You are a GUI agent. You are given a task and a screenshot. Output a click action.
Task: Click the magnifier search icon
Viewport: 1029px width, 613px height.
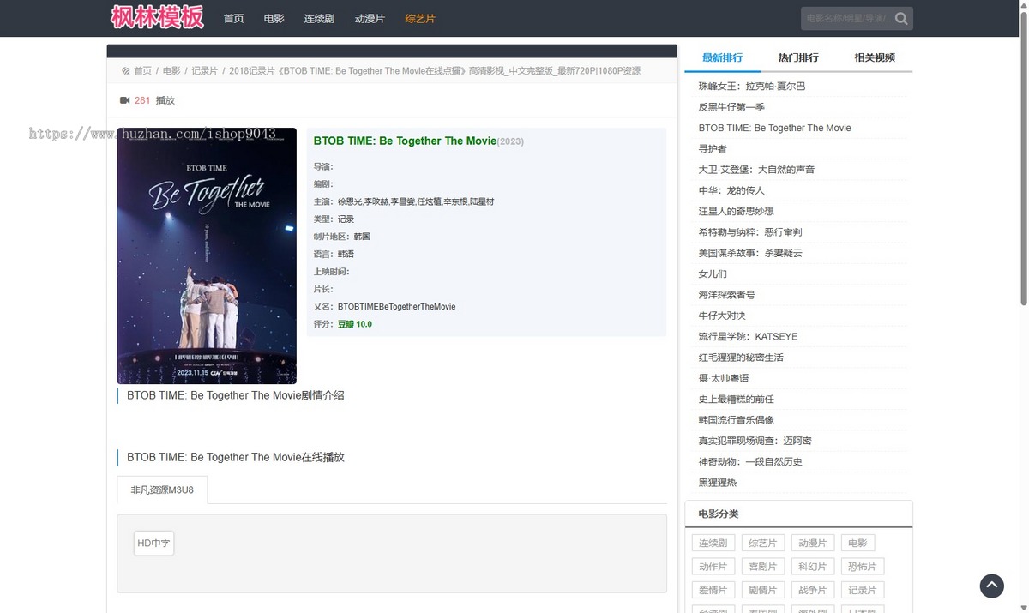click(x=901, y=19)
